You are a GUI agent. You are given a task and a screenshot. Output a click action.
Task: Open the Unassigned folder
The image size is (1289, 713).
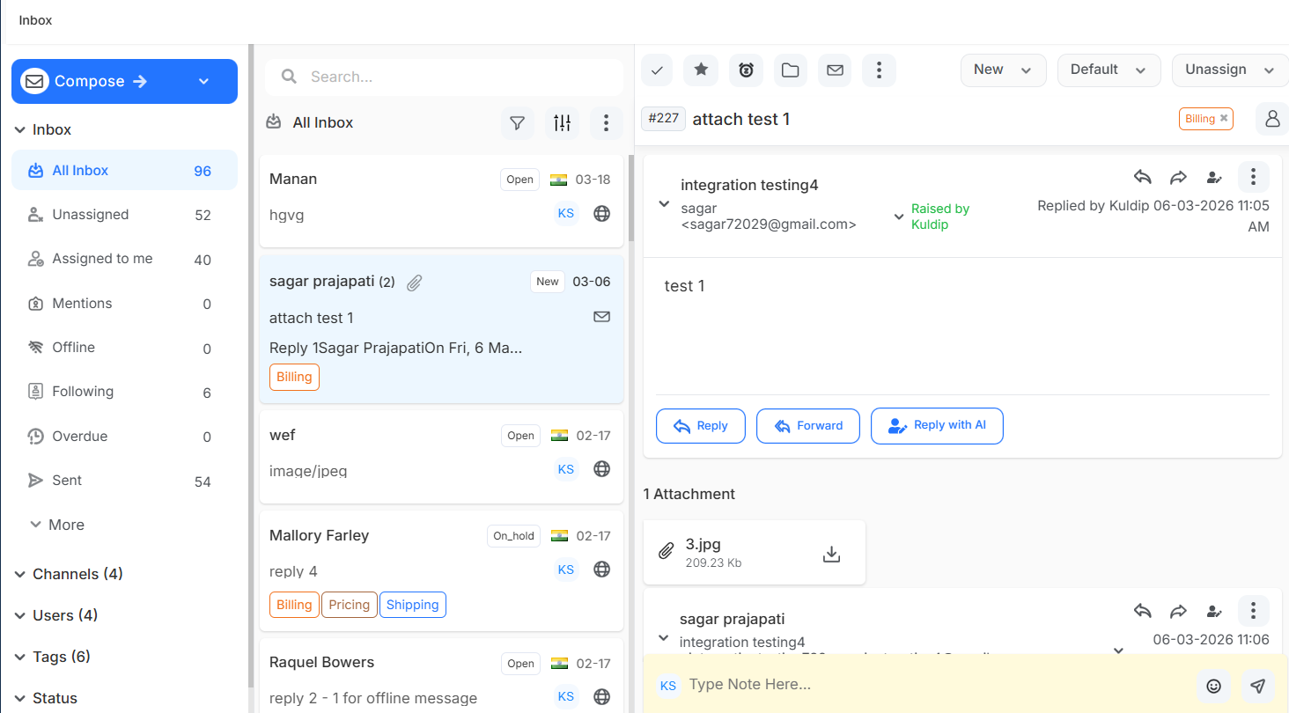pyautogui.click(x=124, y=215)
